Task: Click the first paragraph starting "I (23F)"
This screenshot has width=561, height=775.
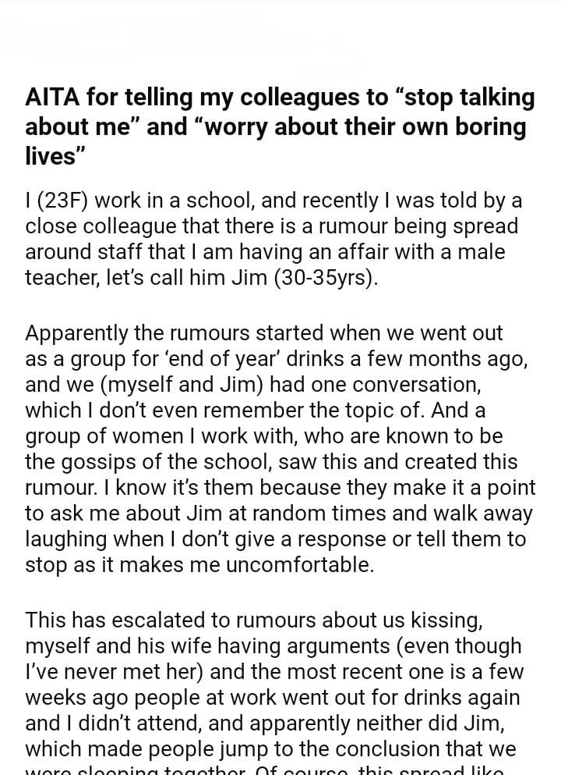Action: 273,240
